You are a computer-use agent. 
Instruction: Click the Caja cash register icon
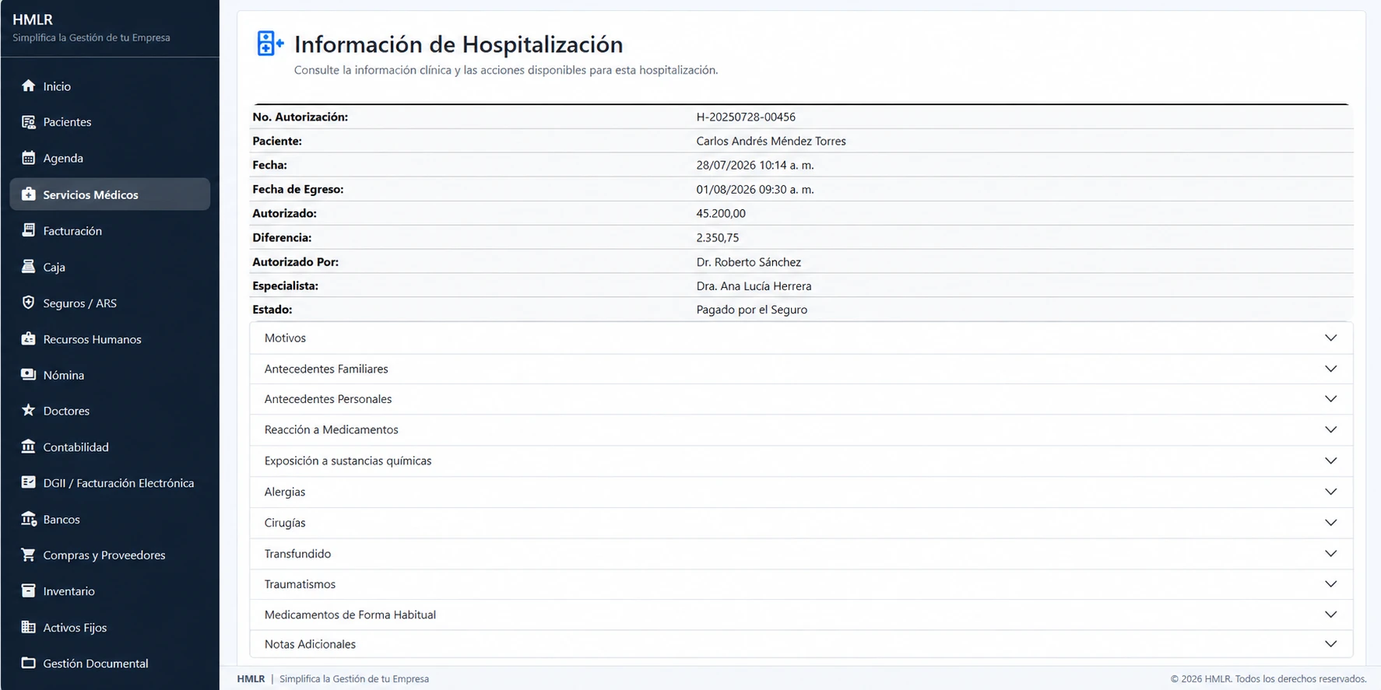point(28,266)
